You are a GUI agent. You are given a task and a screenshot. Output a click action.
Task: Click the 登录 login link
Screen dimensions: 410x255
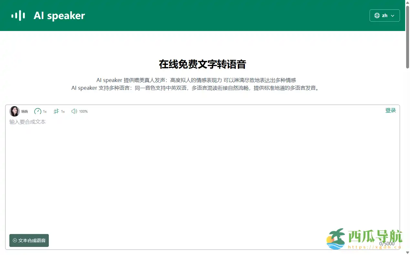(x=391, y=110)
